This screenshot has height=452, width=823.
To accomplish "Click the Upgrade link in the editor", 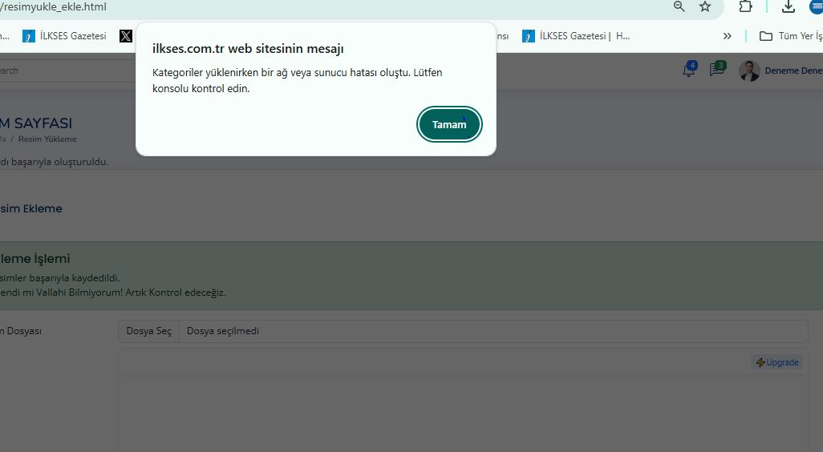I will (x=776, y=362).
